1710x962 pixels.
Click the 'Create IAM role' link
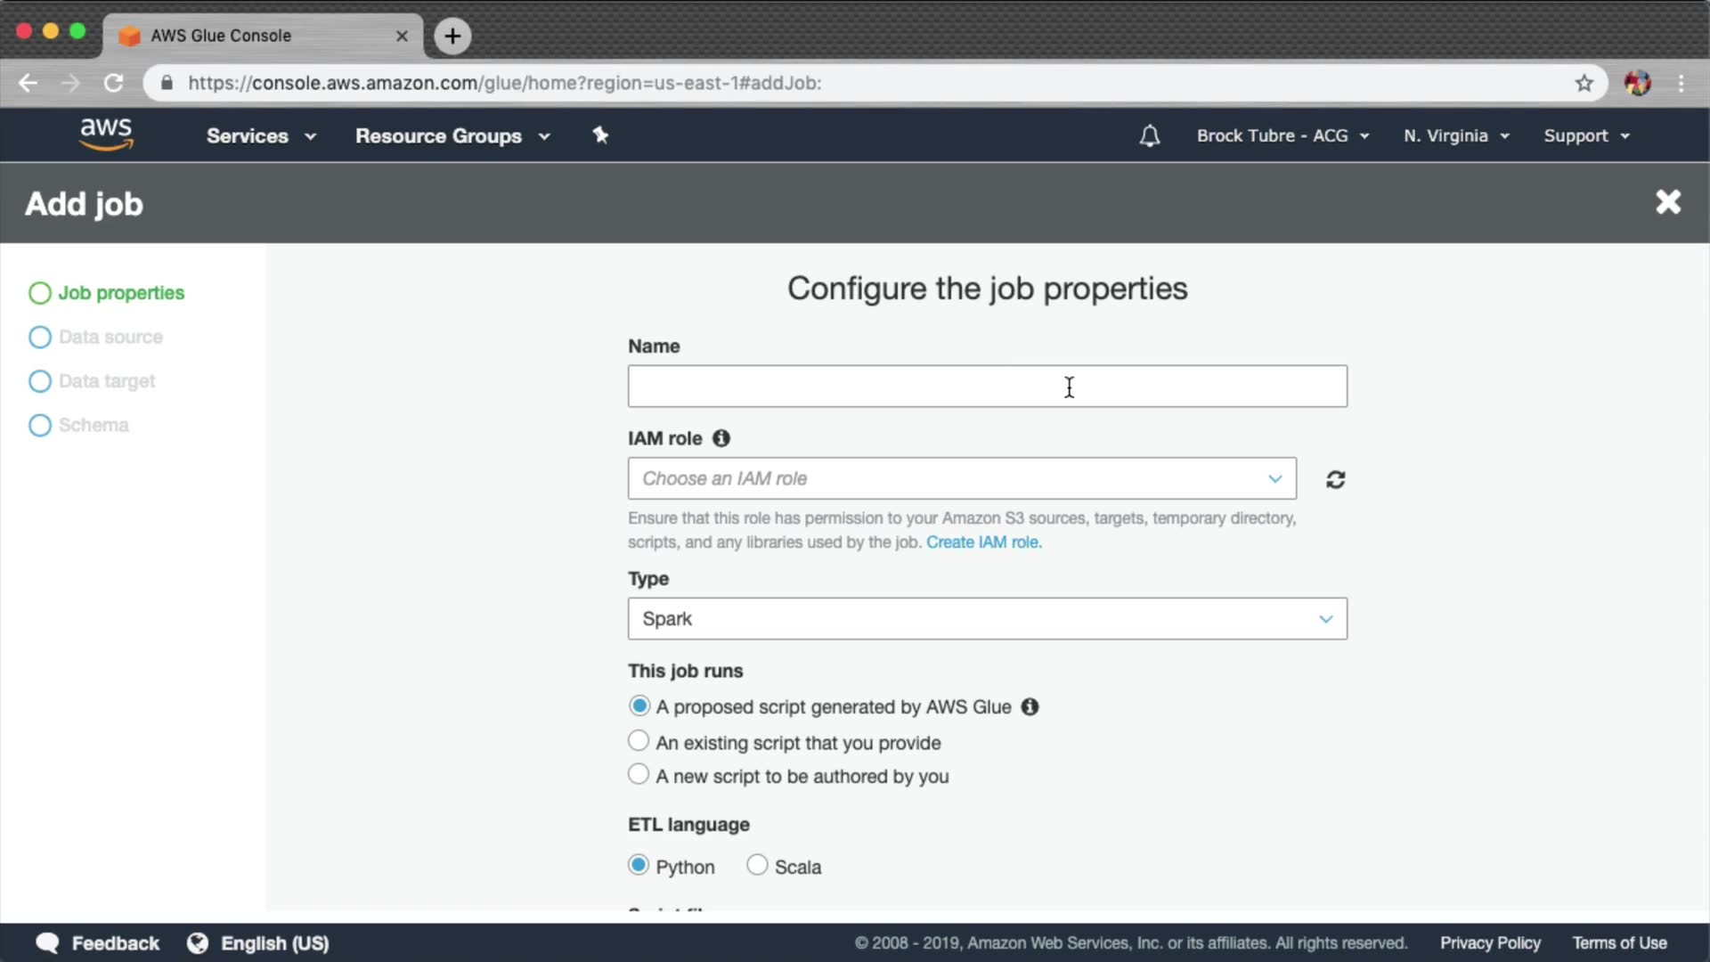tap(983, 542)
